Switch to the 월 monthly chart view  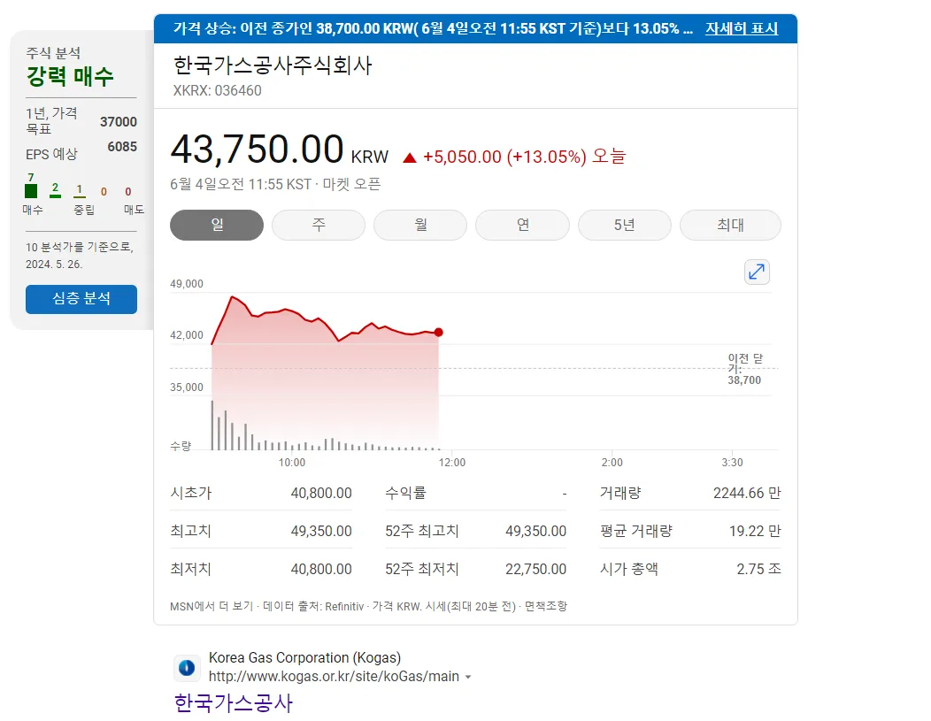(x=420, y=225)
